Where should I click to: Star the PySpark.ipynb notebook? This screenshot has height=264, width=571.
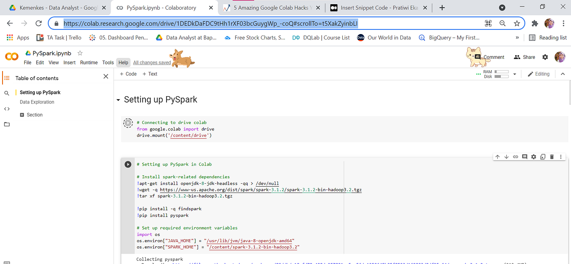(x=80, y=53)
